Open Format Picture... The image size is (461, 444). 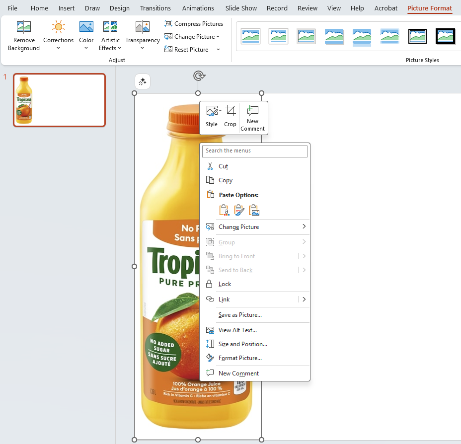[255, 358]
